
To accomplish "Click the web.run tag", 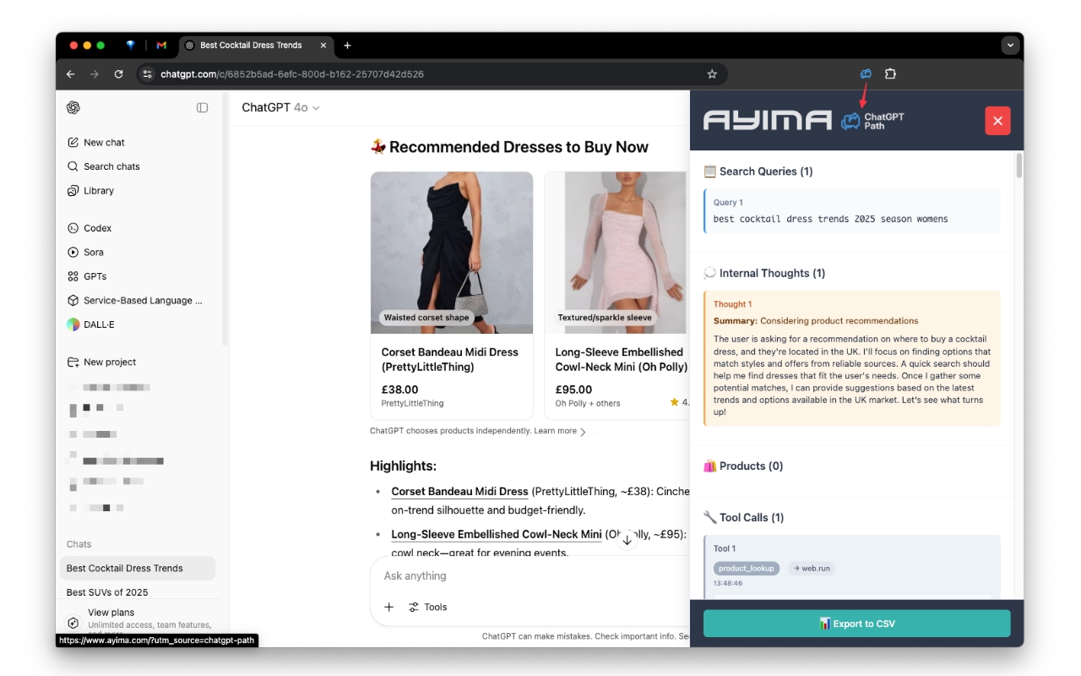I will click(x=811, y=569).
